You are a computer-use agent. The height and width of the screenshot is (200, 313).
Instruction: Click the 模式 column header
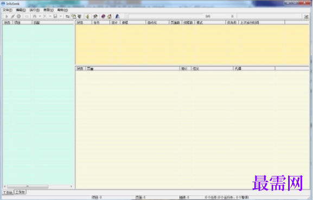(x=210, y=23)
